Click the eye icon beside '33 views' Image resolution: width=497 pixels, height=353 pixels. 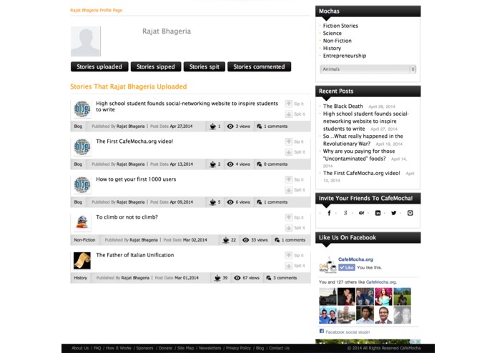(246, 240)
